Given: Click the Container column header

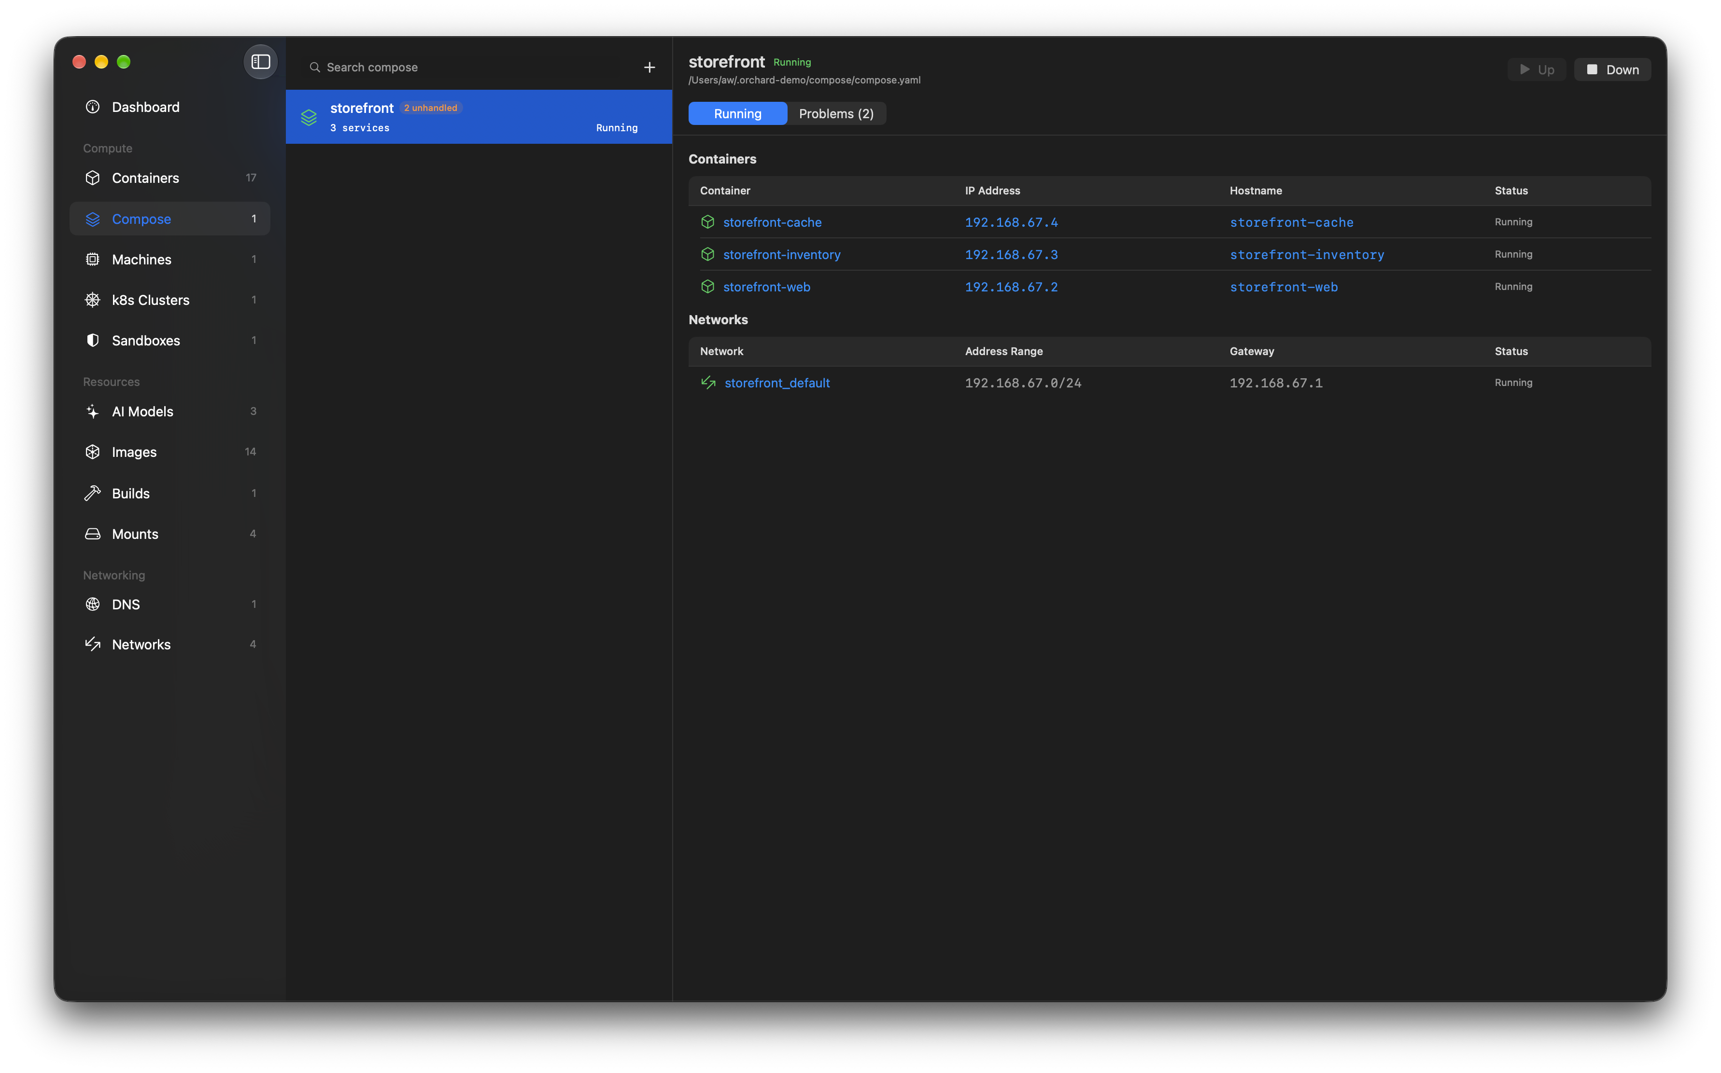Looking at the screenshot, I should coord(724,191).
